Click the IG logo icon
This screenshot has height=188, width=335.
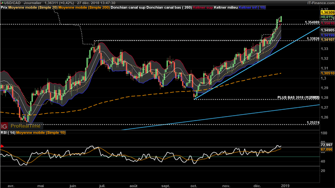[x=4, y=126]
